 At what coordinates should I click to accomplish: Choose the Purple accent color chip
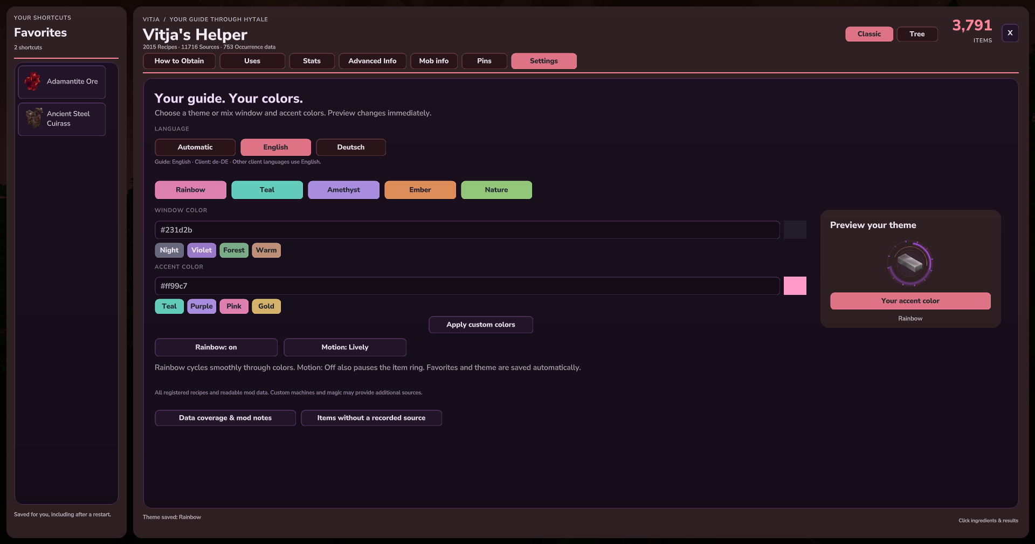pyautogui.click(x=202, y=306)
